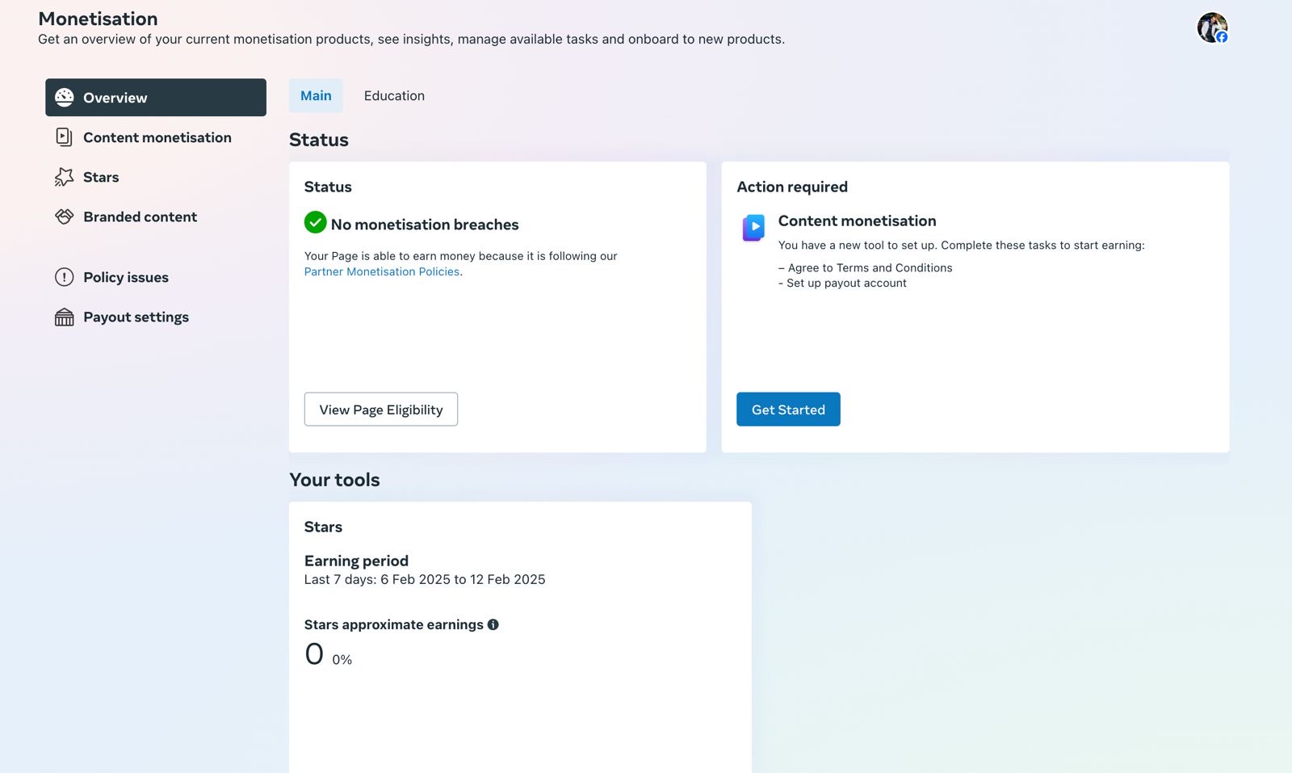Click the Content monetisation play icon
Viewport: 1292px width, 773px height.
753,227
